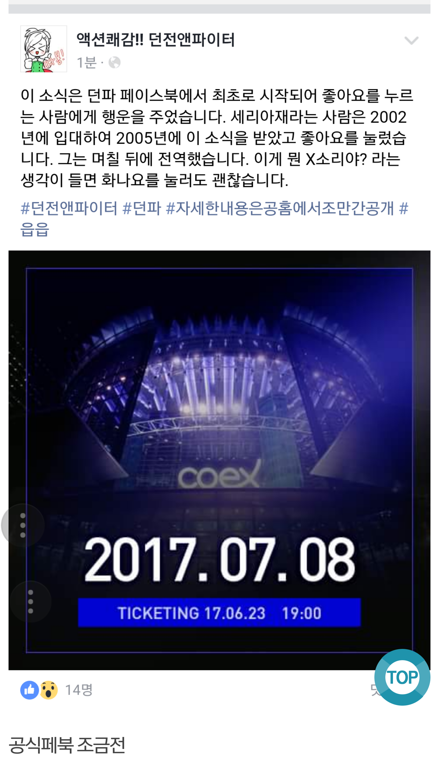Open the coex event poster image
Viewport: 439px width, 781px height.
[x=220, y=460]
